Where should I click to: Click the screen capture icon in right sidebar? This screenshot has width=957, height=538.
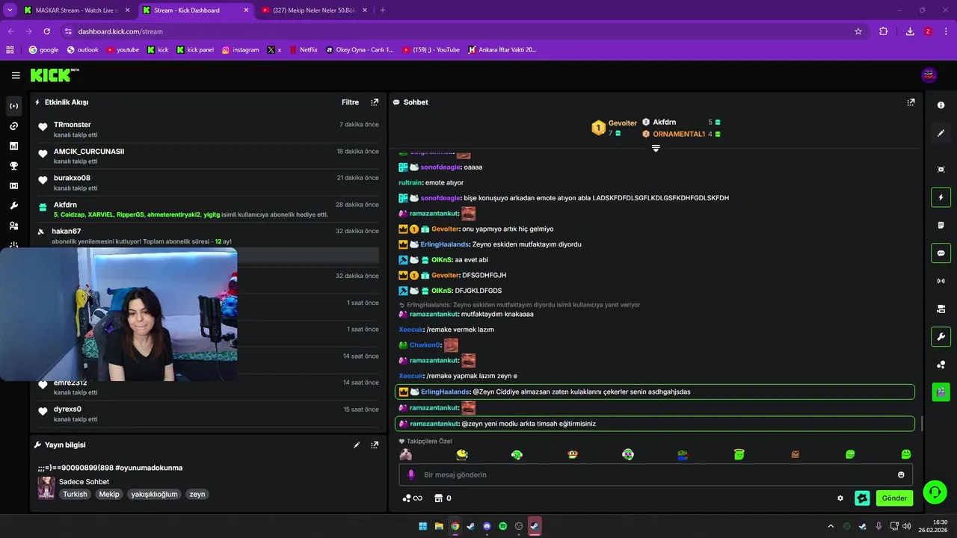(x=941, y=170)
